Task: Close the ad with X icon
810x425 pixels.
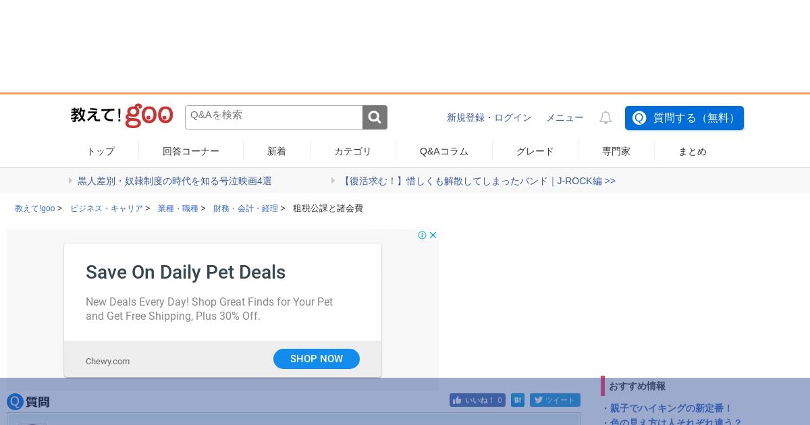Action: point(433,235)
